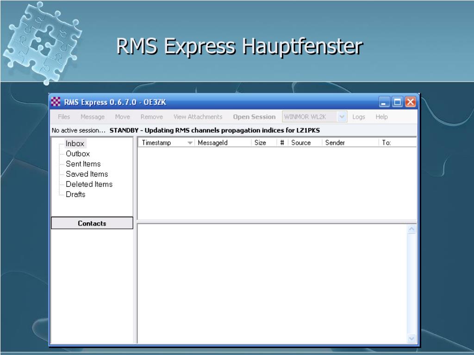The width and height of the screenshot is (474, 355).
Task: Select the Saved Items folder
Action: (x=87, y=174)
